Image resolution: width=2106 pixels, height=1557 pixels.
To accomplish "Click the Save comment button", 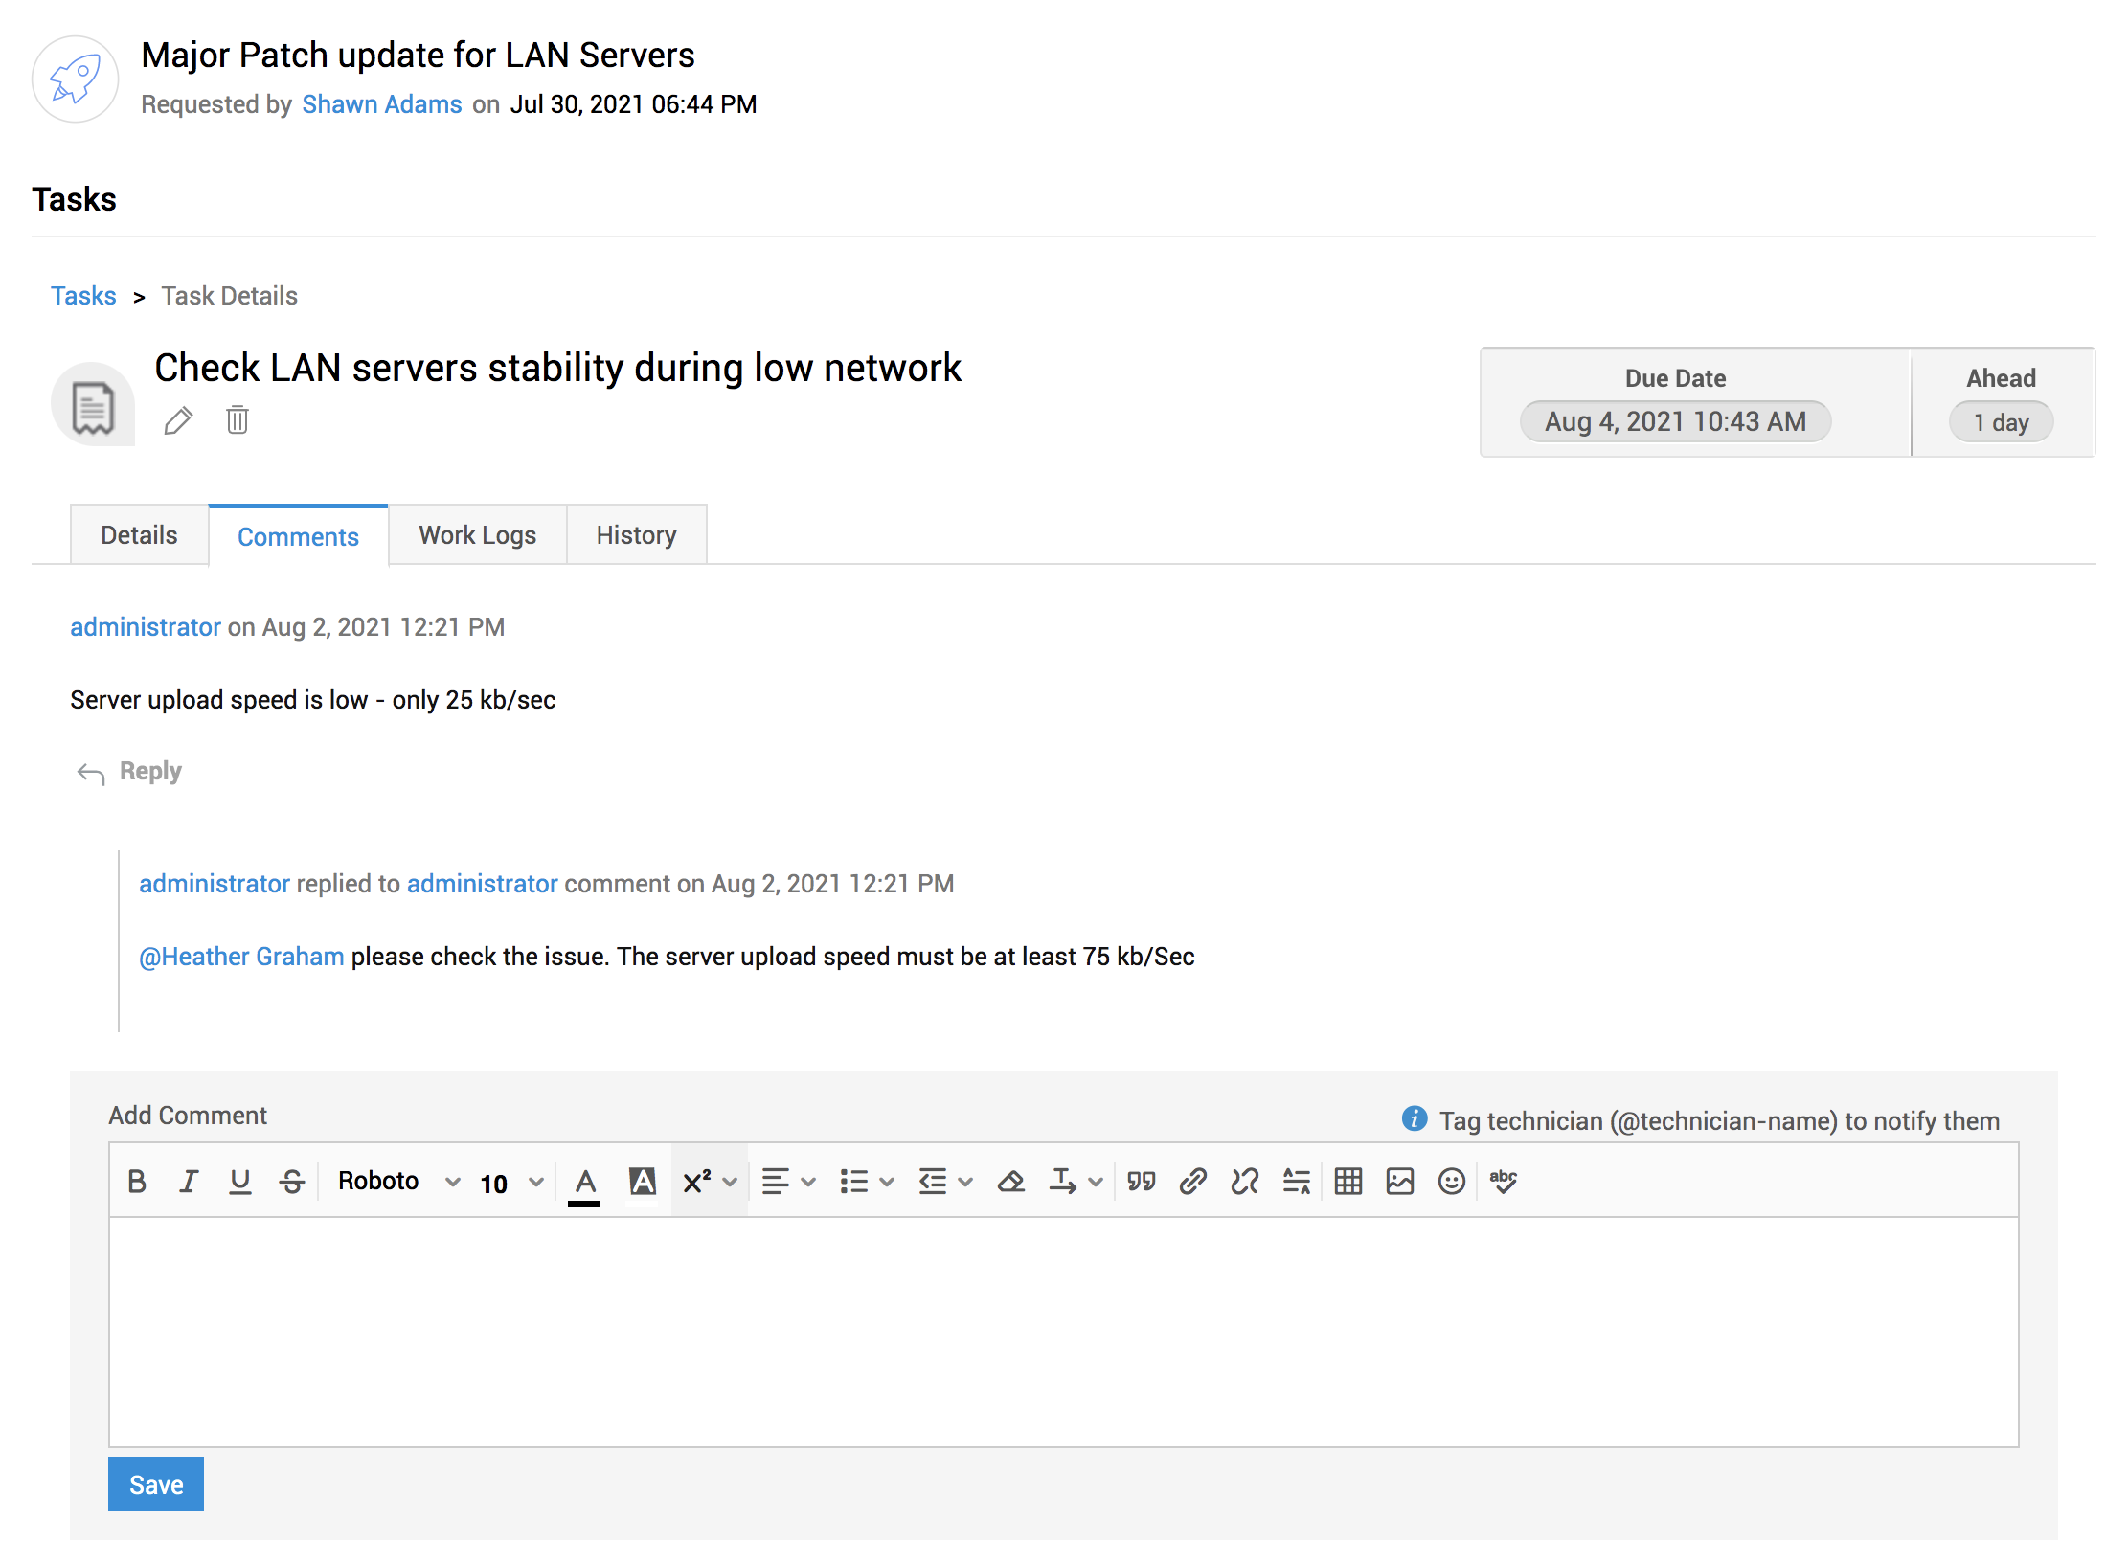I will [x=156, y=1484].
